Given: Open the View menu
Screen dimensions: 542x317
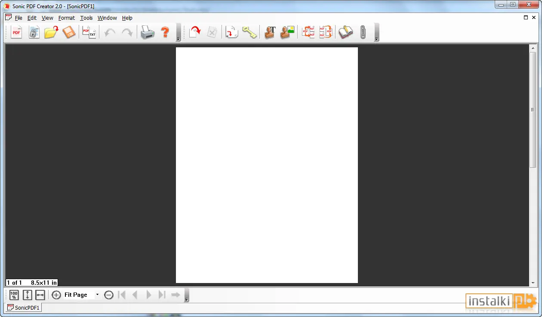Looking at the screenshot, I should click(x=47, y=18).
